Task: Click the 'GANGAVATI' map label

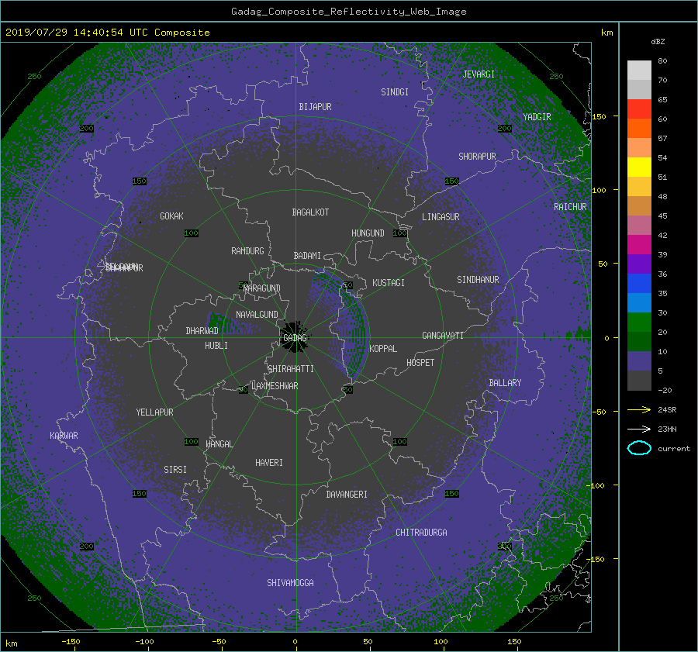Action: pyautogui.click(x=443, y=336)
